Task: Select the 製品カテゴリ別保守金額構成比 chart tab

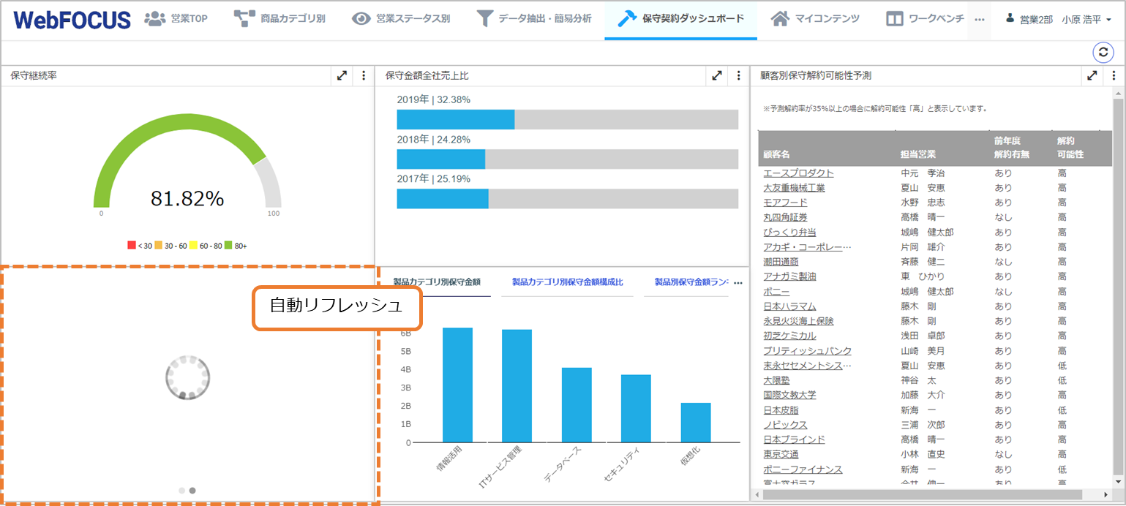Action: [x=567, y=282]
